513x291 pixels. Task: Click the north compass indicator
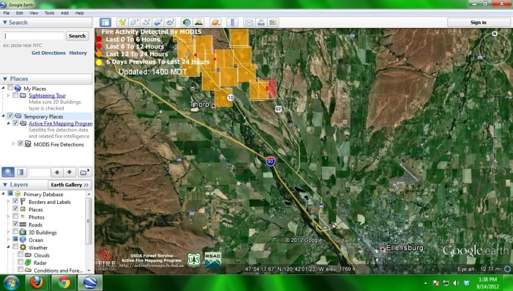[494, 34]
